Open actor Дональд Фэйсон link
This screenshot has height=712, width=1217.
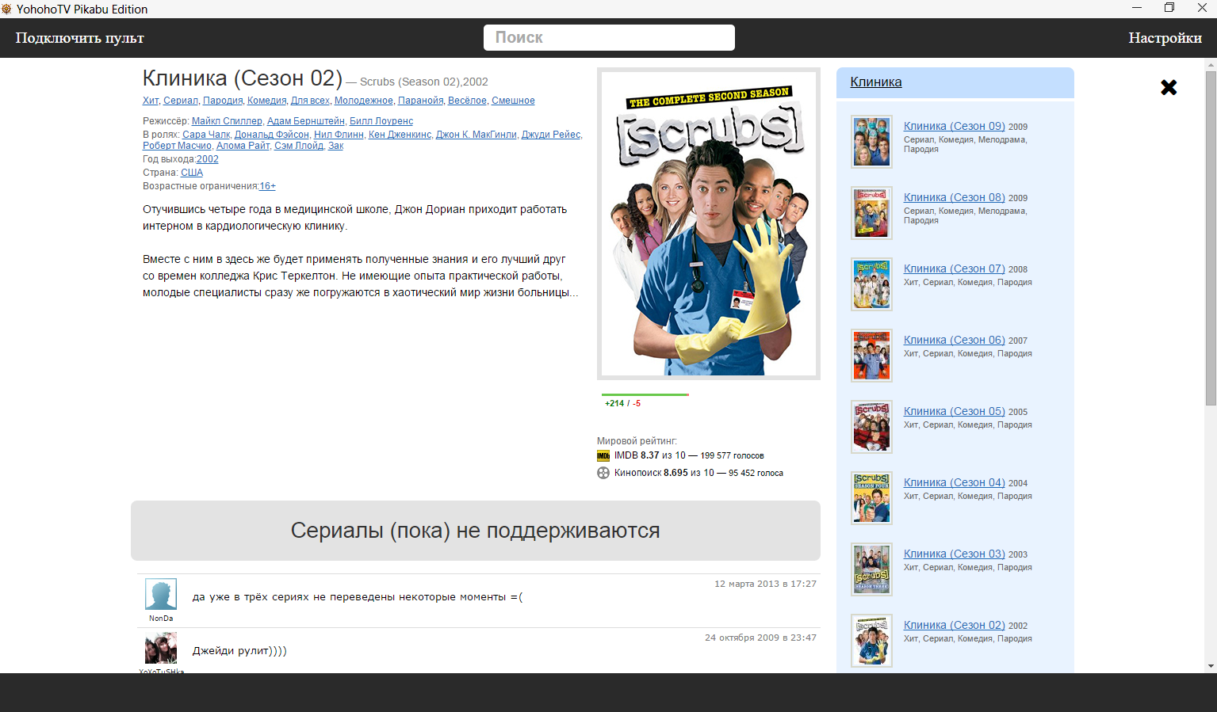(x=272, y=135)
